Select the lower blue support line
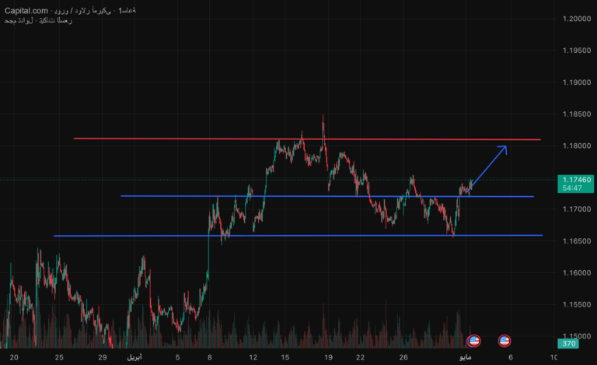The image size is (597, 365). tap(298, 236)
